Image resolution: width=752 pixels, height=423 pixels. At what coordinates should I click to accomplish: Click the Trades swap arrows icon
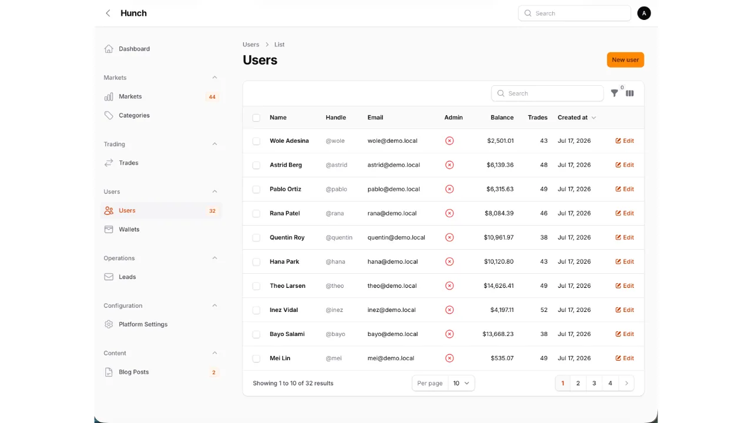pyautogui.click(x=109, y=163)
